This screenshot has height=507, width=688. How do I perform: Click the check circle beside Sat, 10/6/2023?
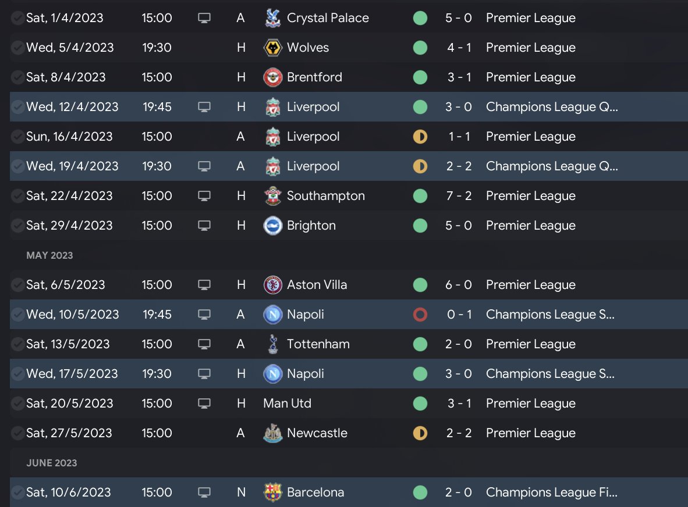(x=17, y=492)
